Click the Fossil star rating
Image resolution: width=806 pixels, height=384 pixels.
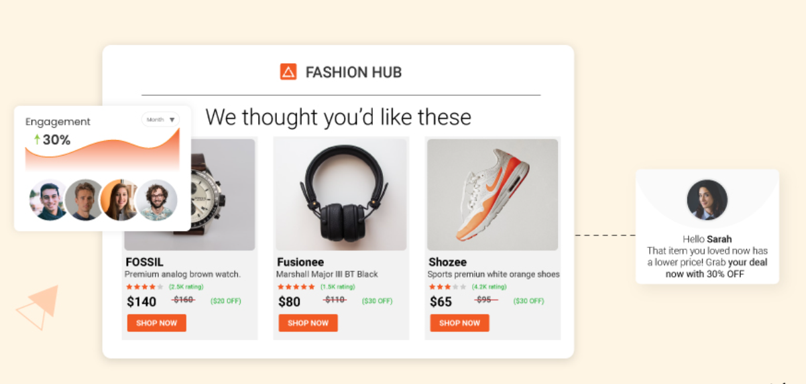144,287
